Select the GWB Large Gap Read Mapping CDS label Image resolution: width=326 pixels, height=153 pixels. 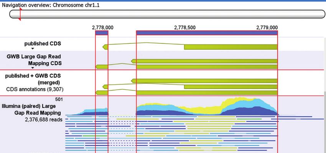click(34, 60)
